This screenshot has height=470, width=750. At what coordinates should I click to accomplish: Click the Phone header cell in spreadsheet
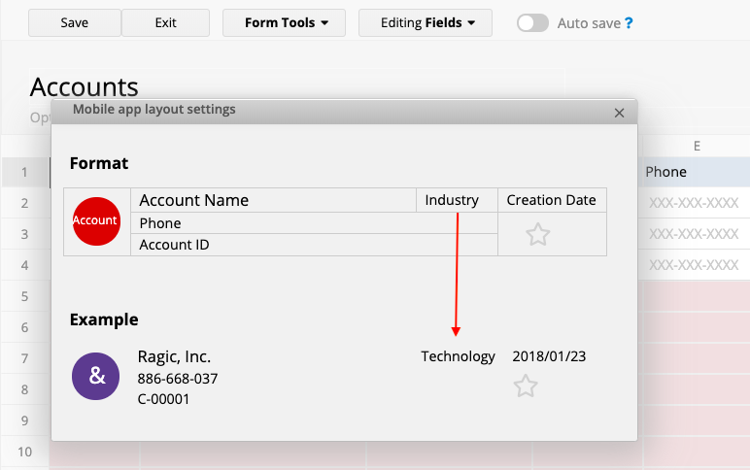(x=695, y=172)
